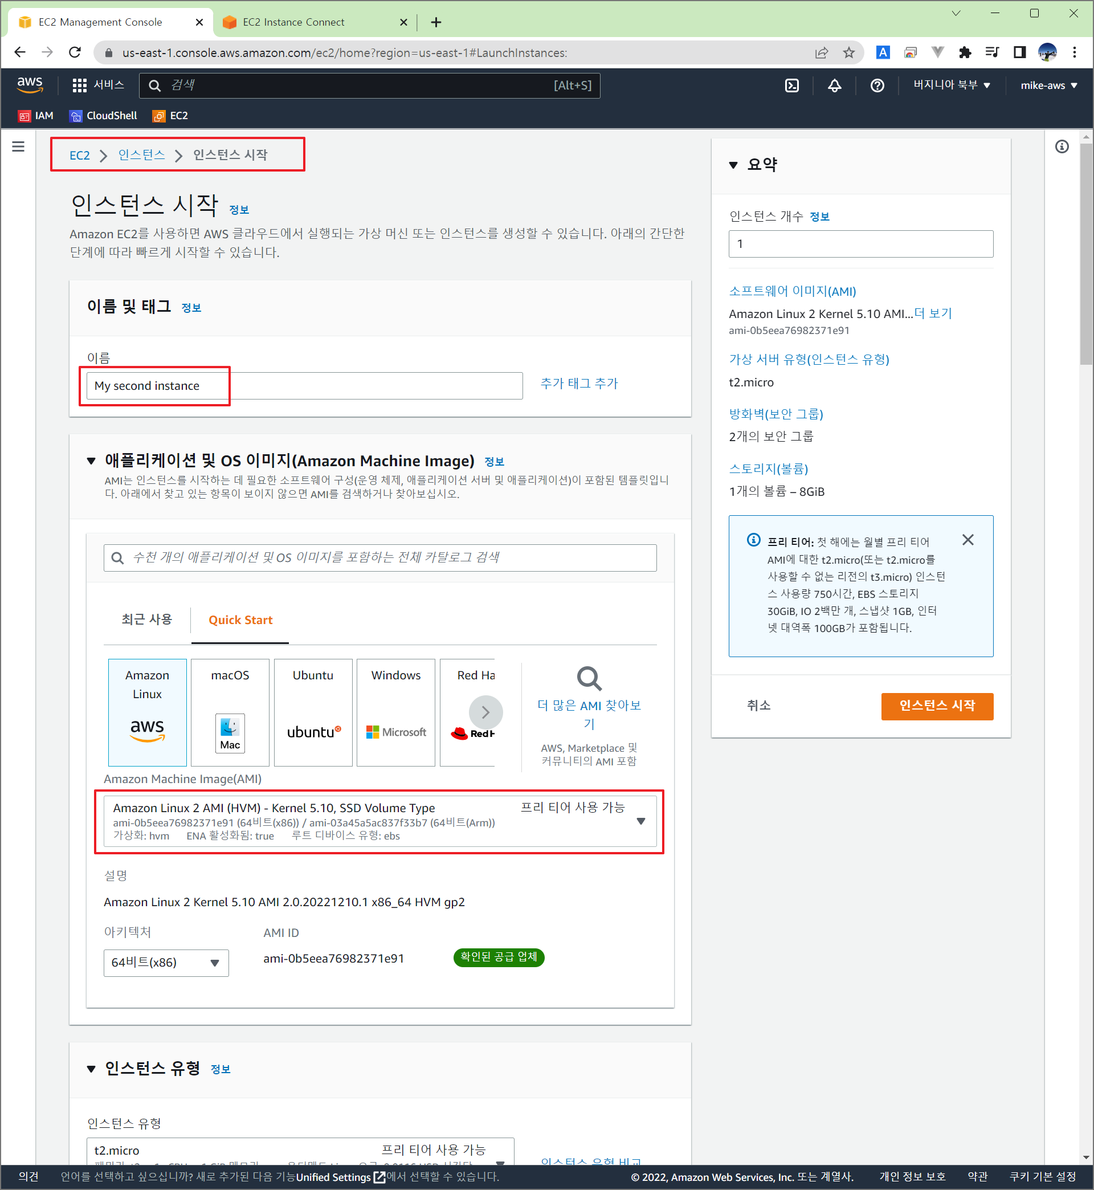The width and height of the screenshot is (1094, 1190).
Task: Open the Amazon Linux 2 AMI dropdown
Action: coord(380,821)
